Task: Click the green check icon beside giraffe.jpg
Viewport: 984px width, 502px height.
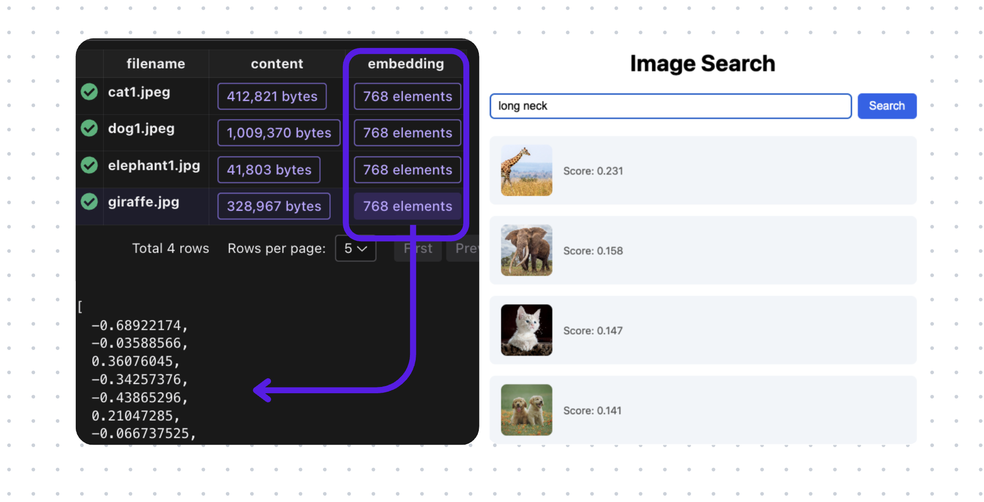Action: (x=89, y=201)
